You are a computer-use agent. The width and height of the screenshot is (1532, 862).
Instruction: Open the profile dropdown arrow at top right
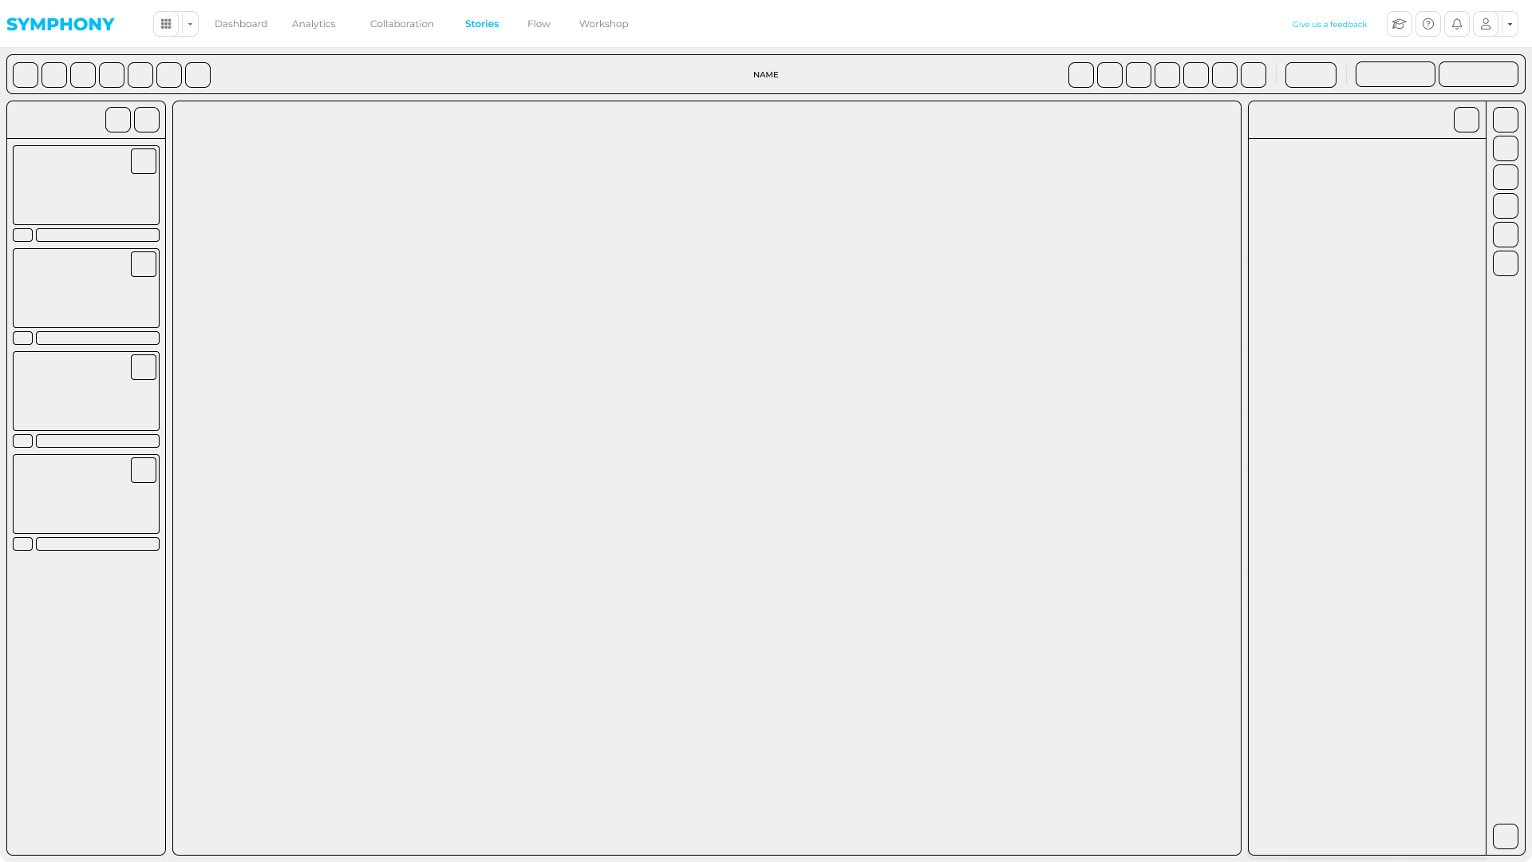point(1510,24)
